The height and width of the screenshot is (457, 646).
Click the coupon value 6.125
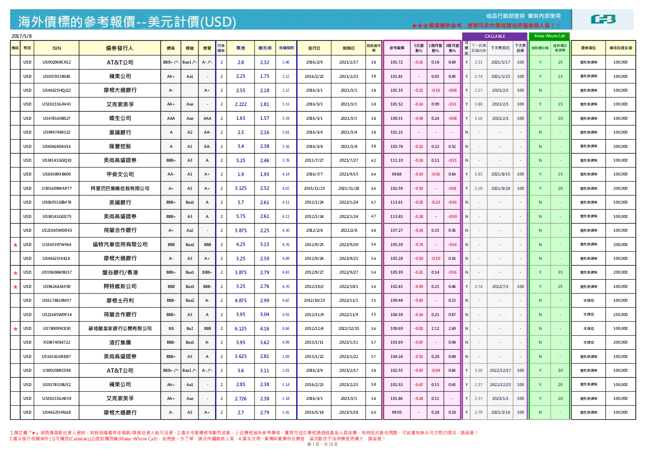[241, 329]
